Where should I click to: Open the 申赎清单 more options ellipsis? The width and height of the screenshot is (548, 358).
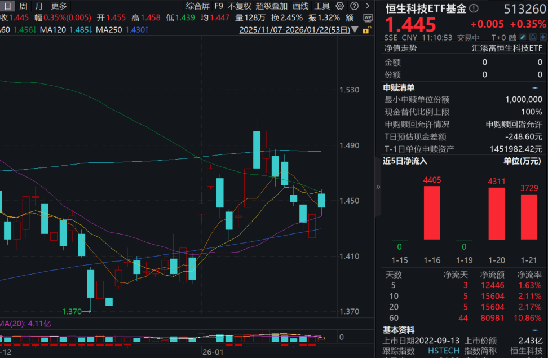click(534, 87)
